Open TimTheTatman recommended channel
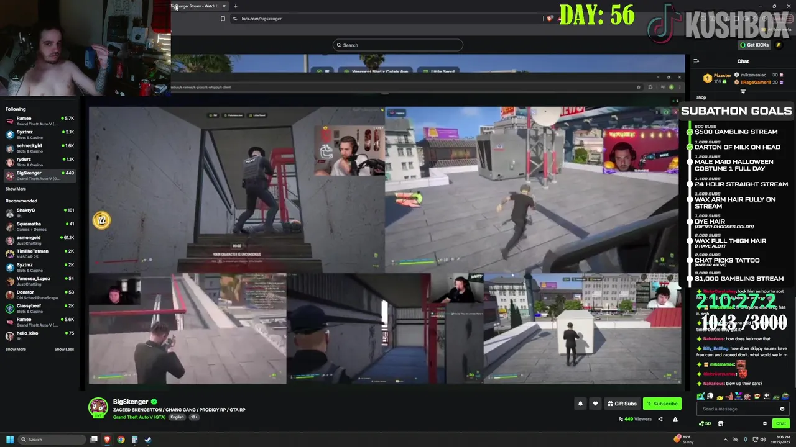796x447 pixels. (39, 253)
